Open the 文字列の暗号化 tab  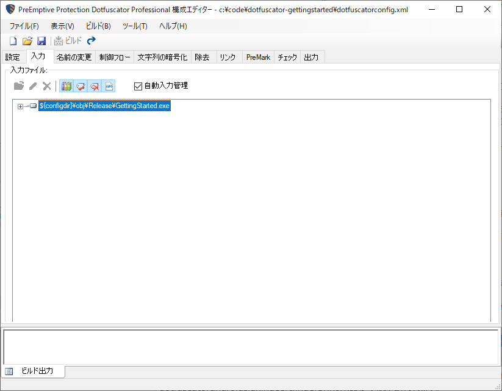[x=162, y=57]
